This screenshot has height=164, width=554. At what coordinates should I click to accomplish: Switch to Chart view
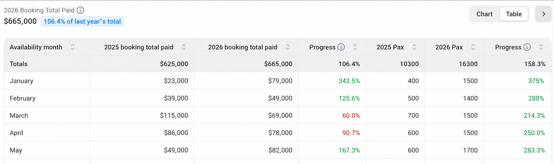[484, 14]
